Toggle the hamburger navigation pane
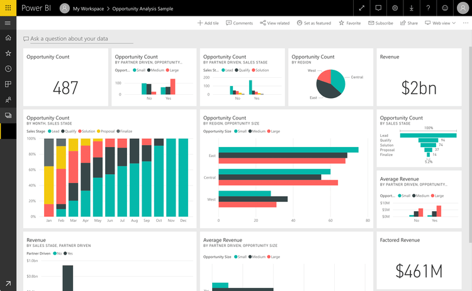472x291 pixels. (x=8, y=23)
